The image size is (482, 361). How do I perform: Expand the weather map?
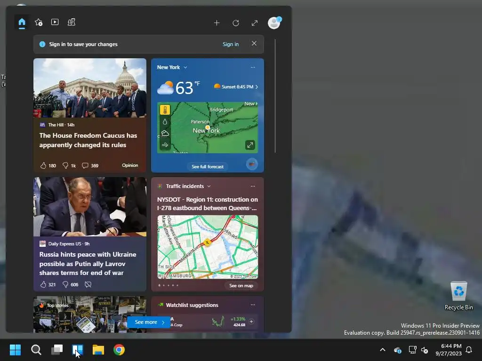point(250,145)
